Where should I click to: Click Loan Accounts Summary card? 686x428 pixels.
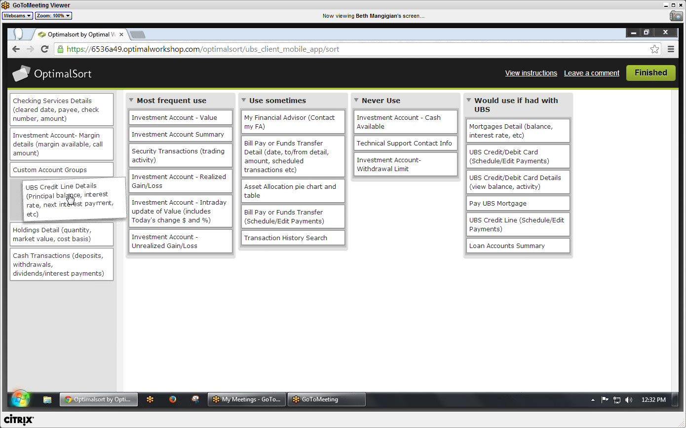518,246
